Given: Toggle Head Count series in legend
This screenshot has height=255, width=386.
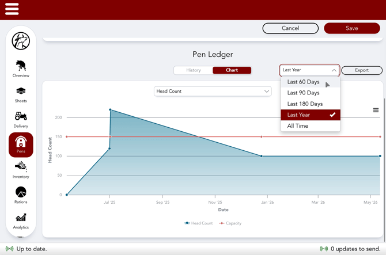Looking at the screenshot, I should tap(198, 223).
